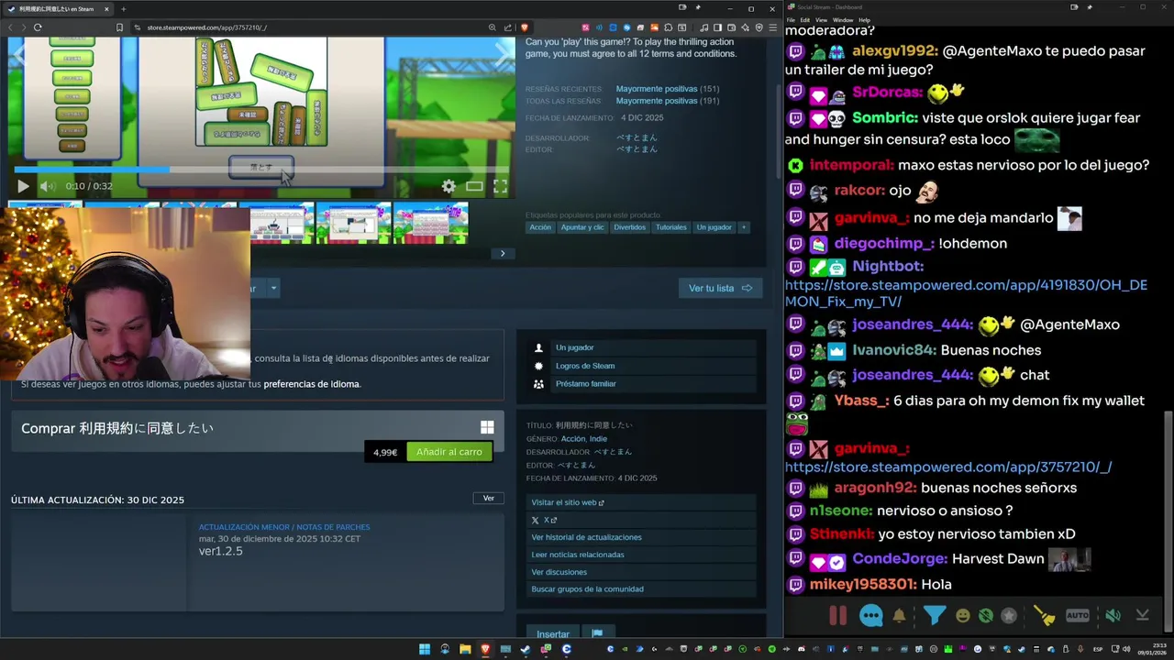Play the Steam trailer video

click(23, 186)
